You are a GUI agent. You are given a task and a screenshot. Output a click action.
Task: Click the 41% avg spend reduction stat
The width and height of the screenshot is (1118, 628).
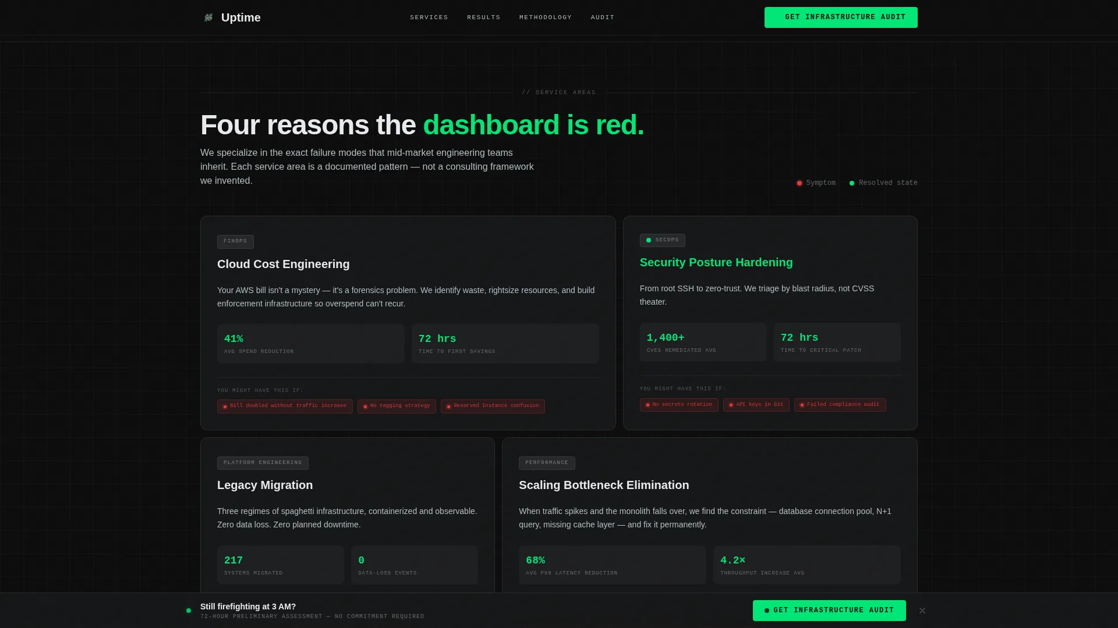(x=311, y=344)
